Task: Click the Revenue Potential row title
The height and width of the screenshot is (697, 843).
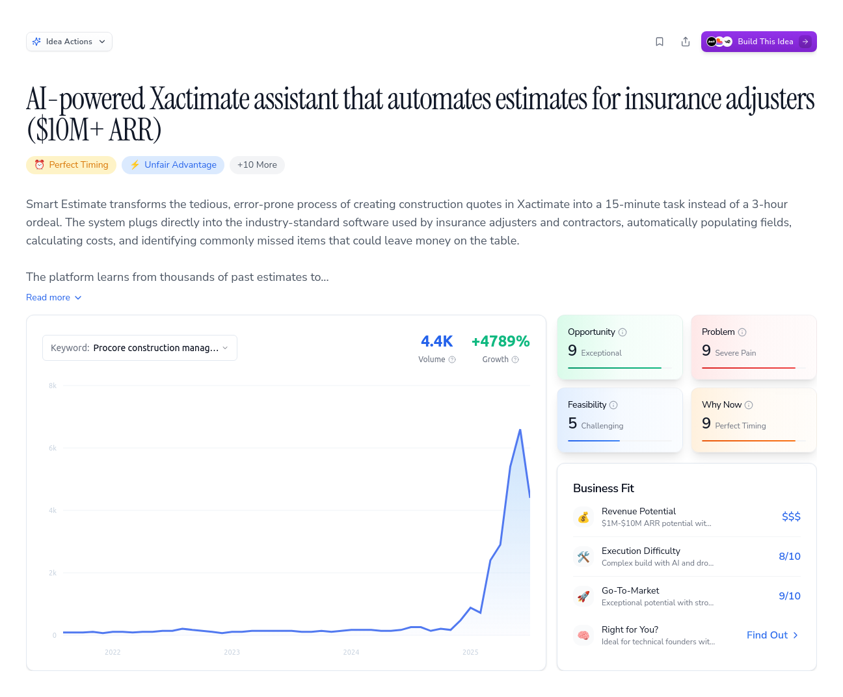Action: (639, 512)
